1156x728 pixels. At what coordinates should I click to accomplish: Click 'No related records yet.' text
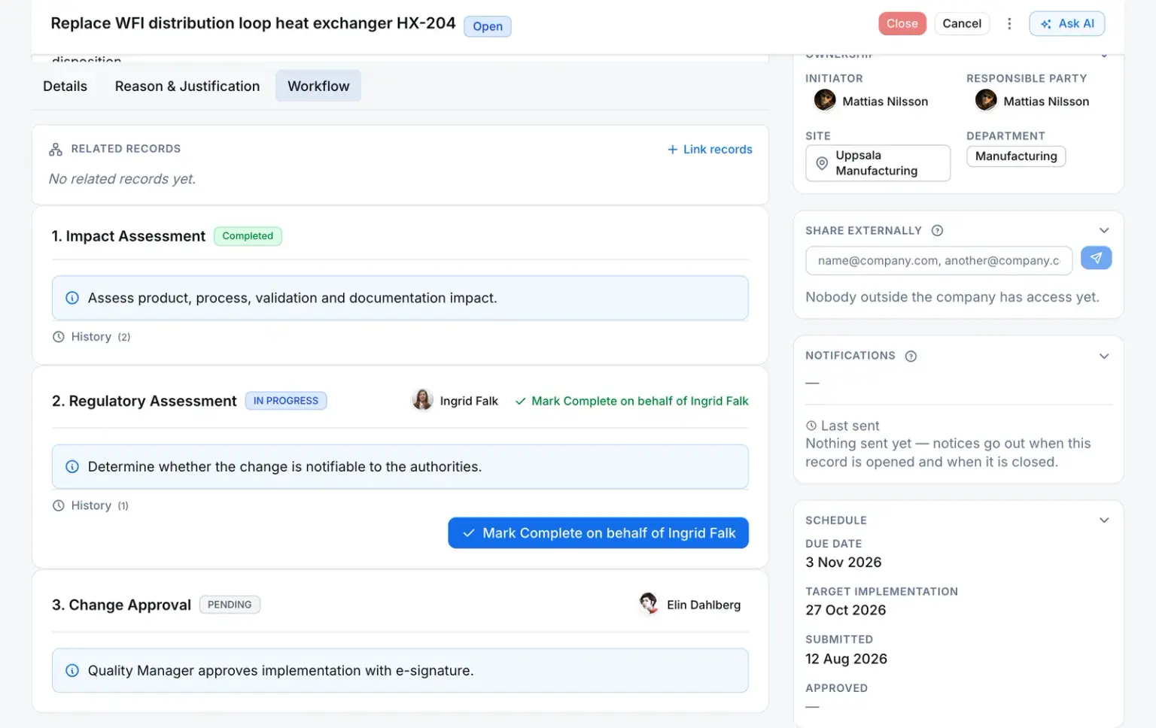[x=122, y=179]
